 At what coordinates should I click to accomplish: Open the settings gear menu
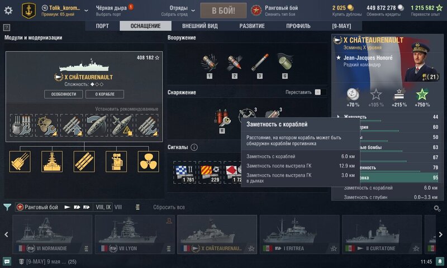pyautogui.click(x=8, y=11)
